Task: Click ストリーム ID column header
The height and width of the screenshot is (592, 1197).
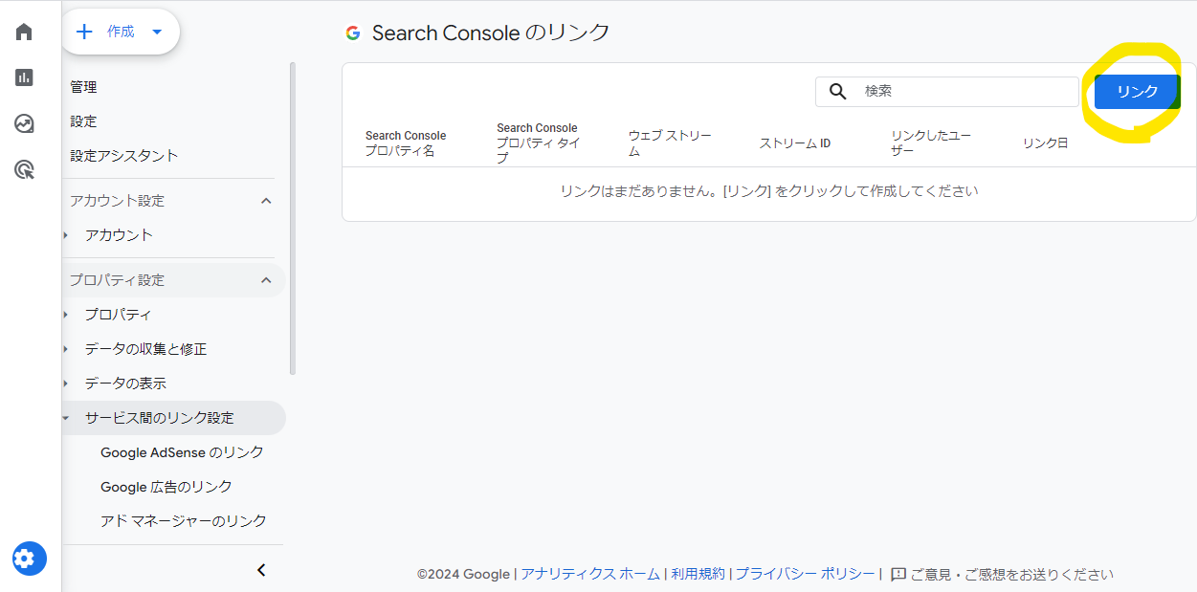Action: (x=795, y=143)
